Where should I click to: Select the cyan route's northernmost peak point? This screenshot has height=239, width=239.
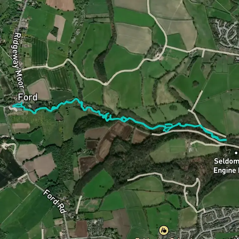click(76, 99)
